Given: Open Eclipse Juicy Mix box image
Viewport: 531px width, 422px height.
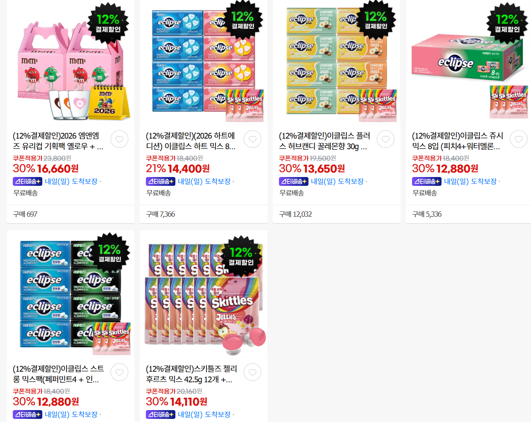Looking at the screenshot, I should click(468, 62).
